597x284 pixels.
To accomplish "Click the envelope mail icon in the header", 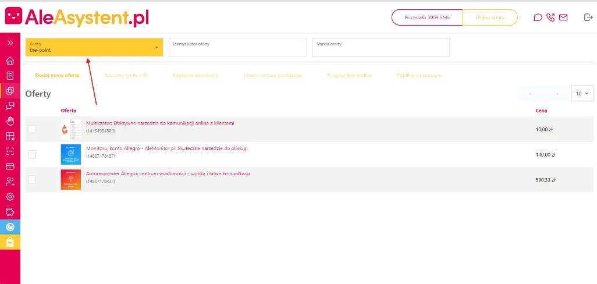I will coord(563,17).
